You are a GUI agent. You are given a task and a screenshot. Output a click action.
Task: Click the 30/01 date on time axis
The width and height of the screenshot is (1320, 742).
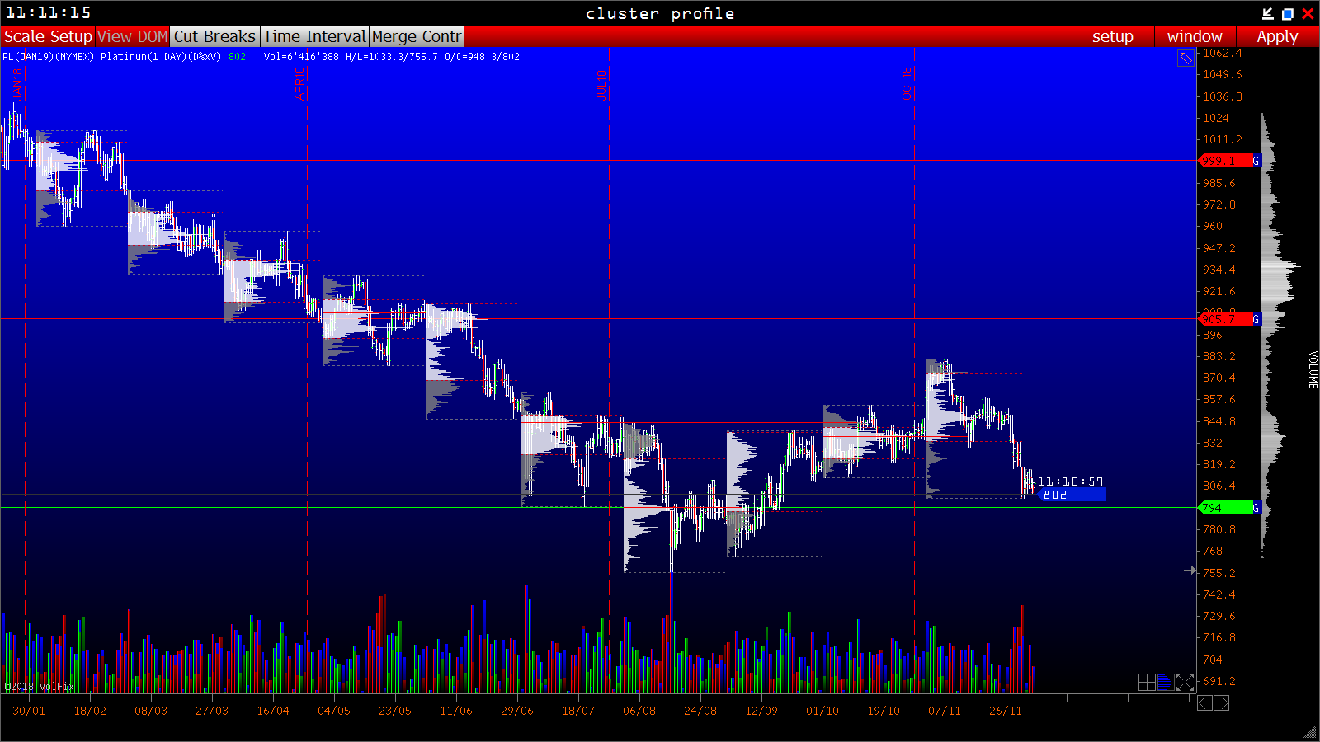(x=29, y=711)
